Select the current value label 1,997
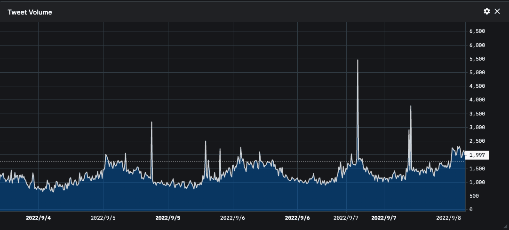This screenshot has width=509, height=230. [x=477, y=155]
